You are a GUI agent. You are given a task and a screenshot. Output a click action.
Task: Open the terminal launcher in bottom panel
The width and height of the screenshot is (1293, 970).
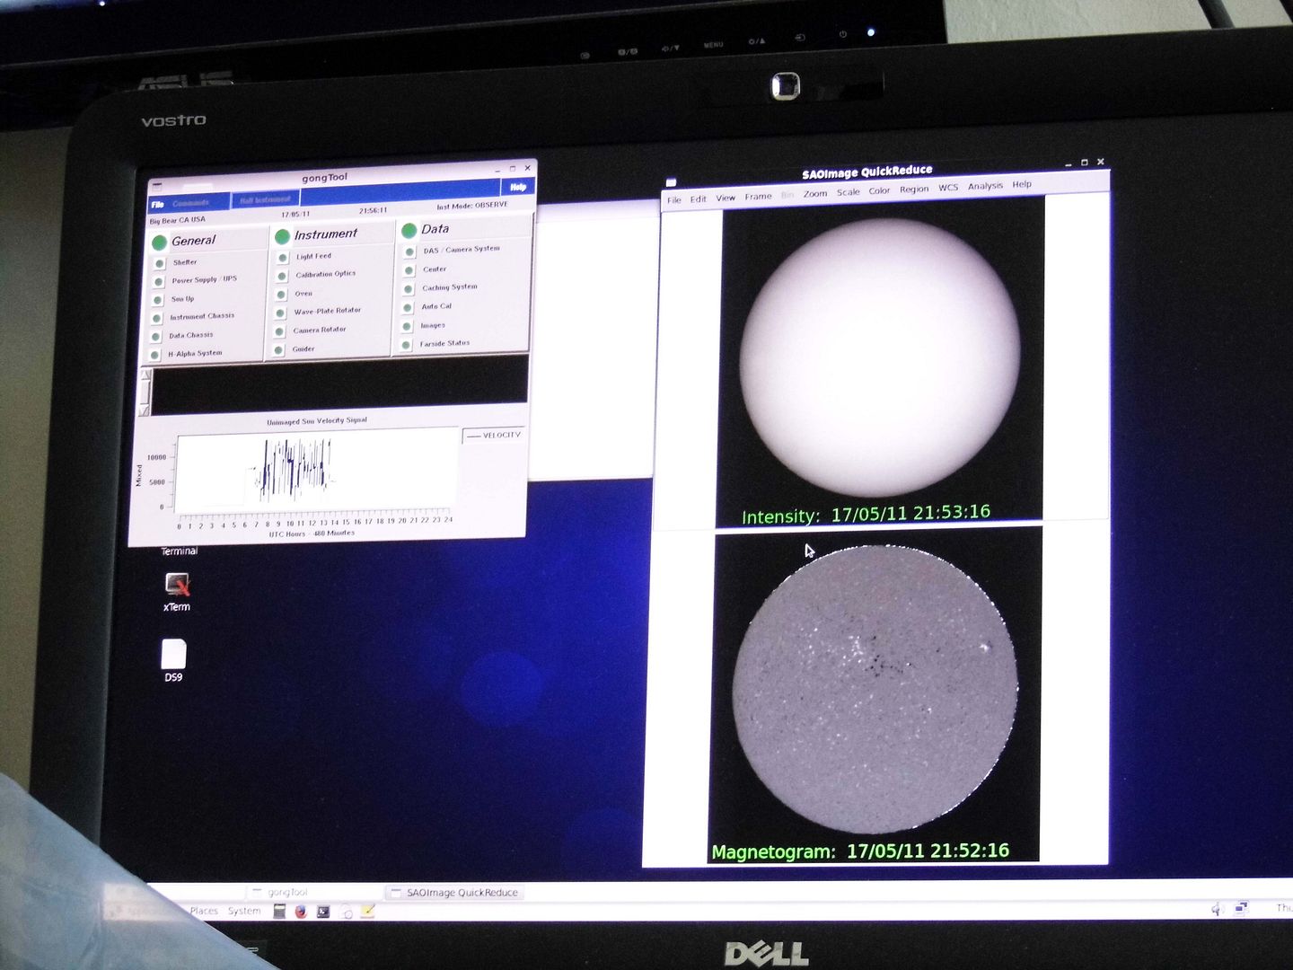(x=323, y=911)
